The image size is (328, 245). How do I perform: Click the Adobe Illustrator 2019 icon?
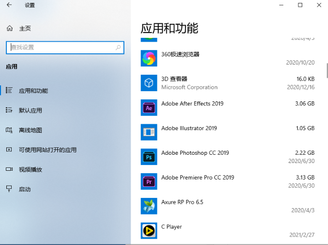click(x=149, y=132)
